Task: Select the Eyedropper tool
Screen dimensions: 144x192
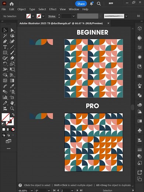Action: pyautogui.click(x=12, y=86)
